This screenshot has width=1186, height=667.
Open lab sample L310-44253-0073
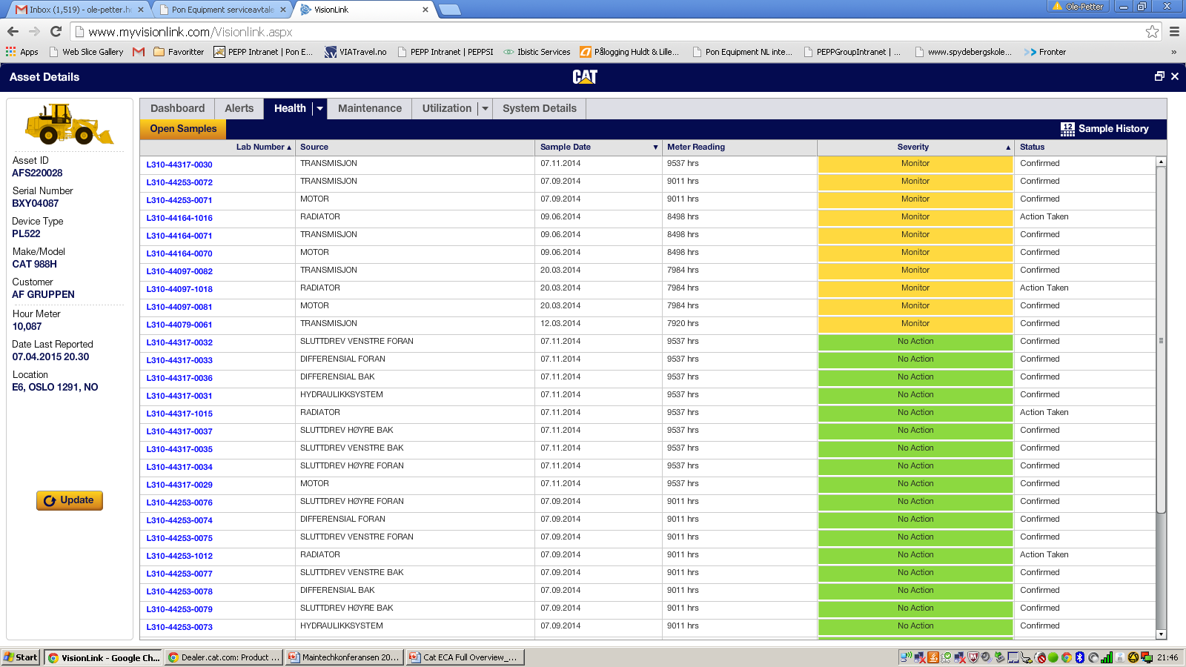(179, 627)
